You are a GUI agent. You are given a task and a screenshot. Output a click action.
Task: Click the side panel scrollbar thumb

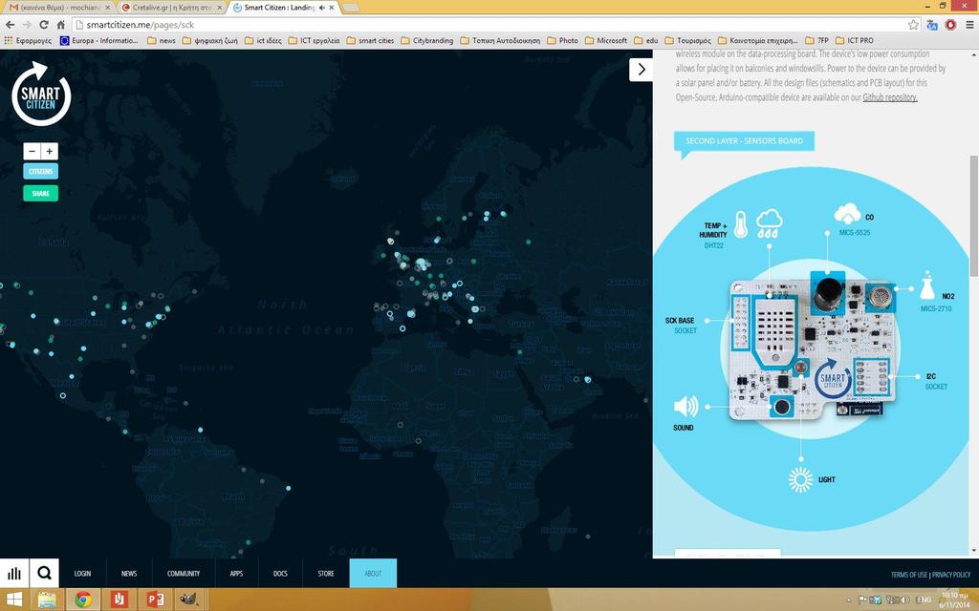pyautogui.click(x=973, y=215)
